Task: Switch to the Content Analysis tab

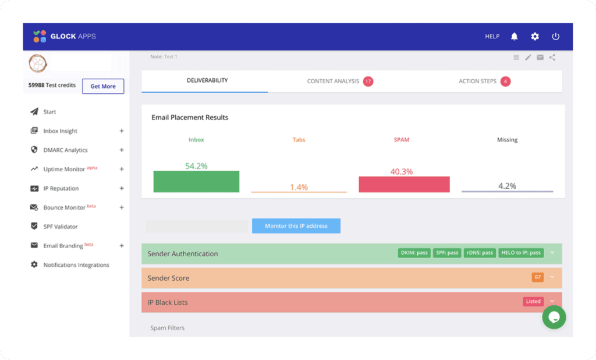Action: (x=339, y=82)
